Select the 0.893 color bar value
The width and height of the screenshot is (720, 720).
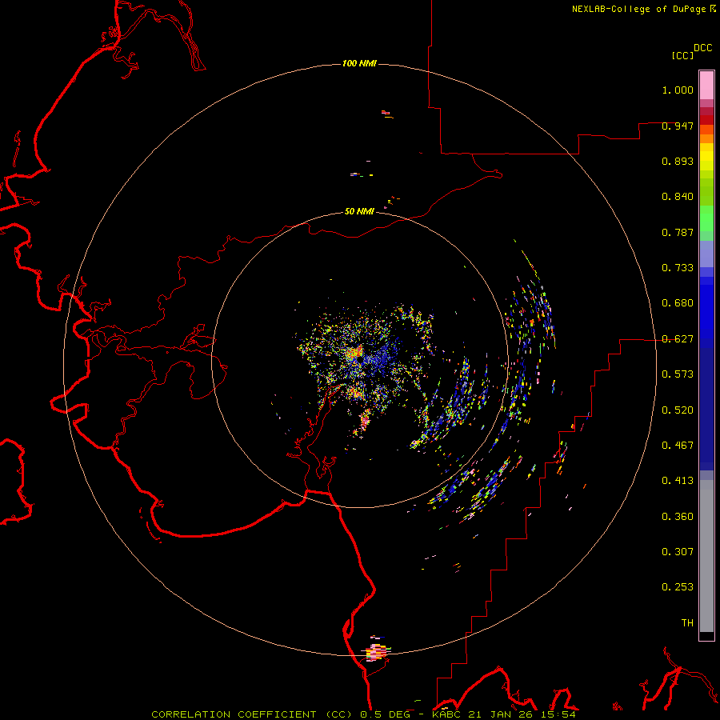[678, 161]
